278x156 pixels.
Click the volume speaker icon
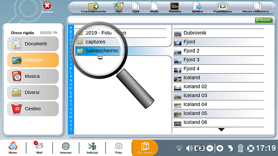click(x=189, y=148)
